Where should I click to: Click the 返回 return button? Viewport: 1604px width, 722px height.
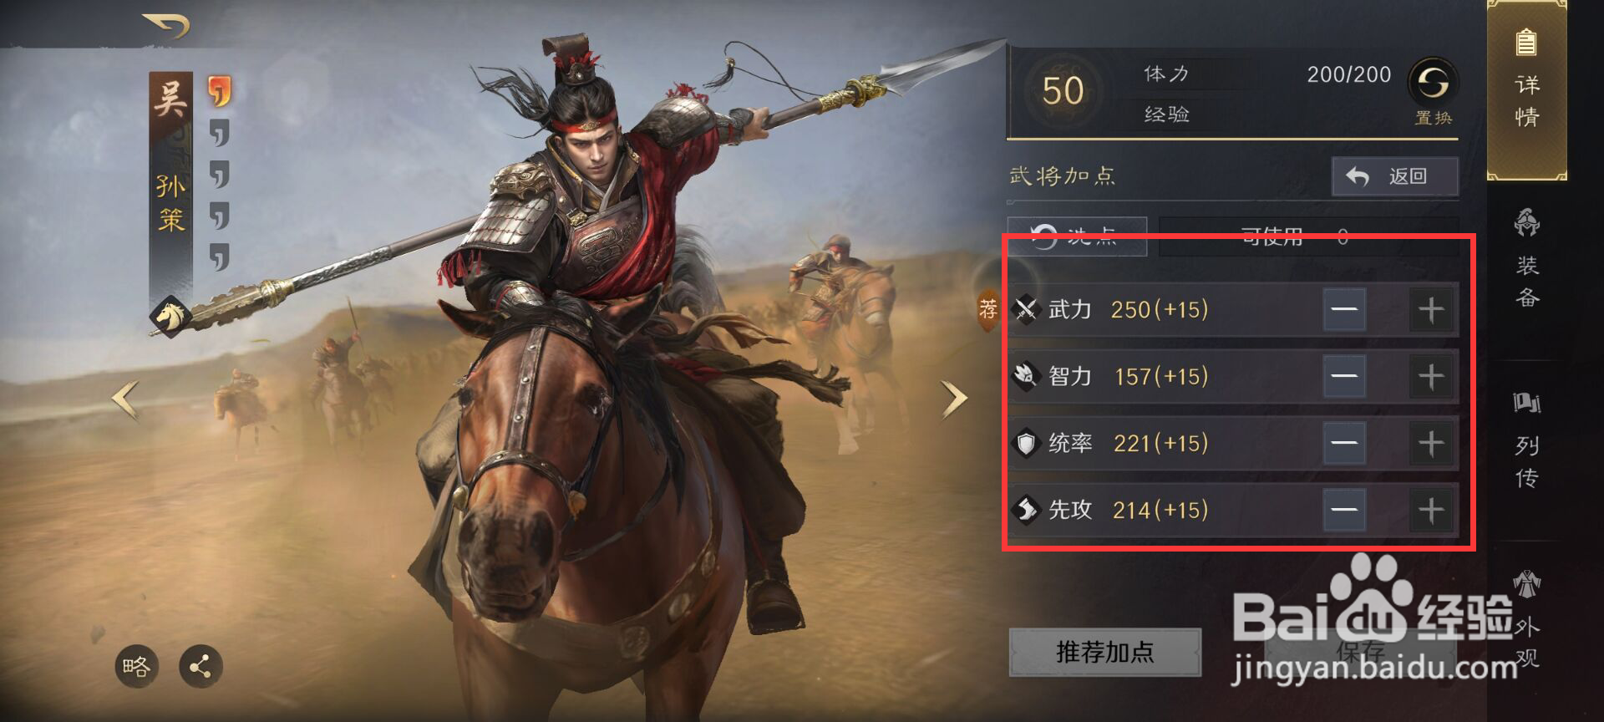point(1394,176)
